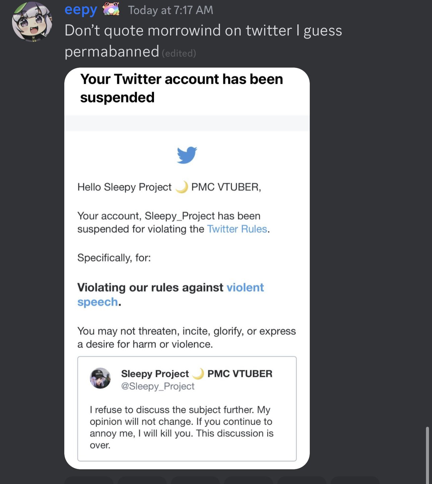The width and height of the screenshot is (432, 484).
Task: Open the violent speech link
Action: 170,294
